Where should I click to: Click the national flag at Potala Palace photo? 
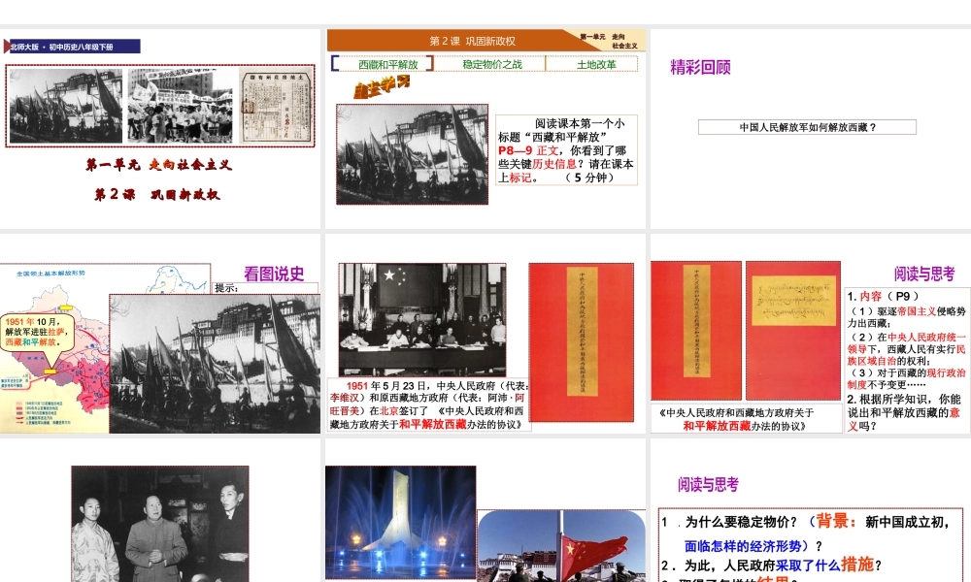point(561,546)
